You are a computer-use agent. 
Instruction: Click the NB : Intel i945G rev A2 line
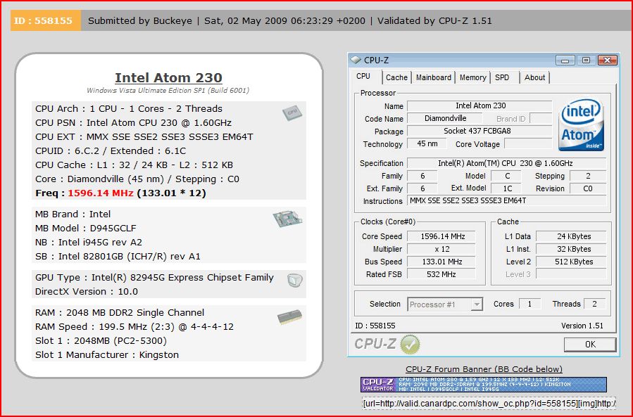(x=89, y=243)
